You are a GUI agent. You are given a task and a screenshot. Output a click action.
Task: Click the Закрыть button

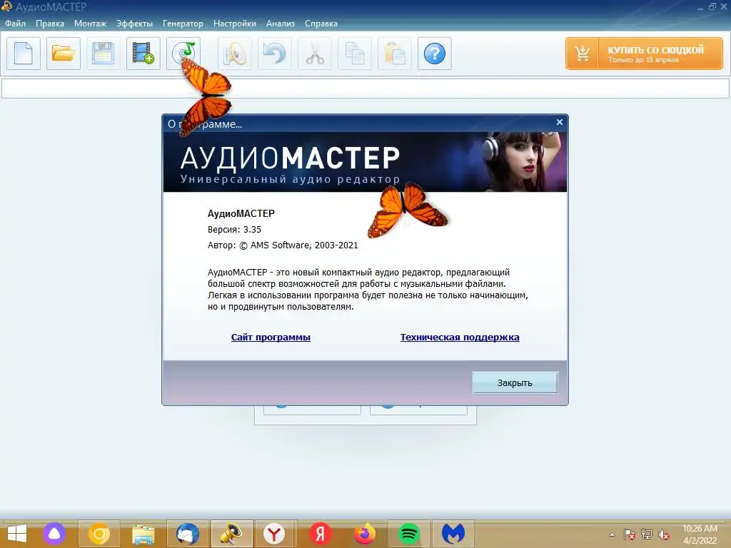(515, 382)
